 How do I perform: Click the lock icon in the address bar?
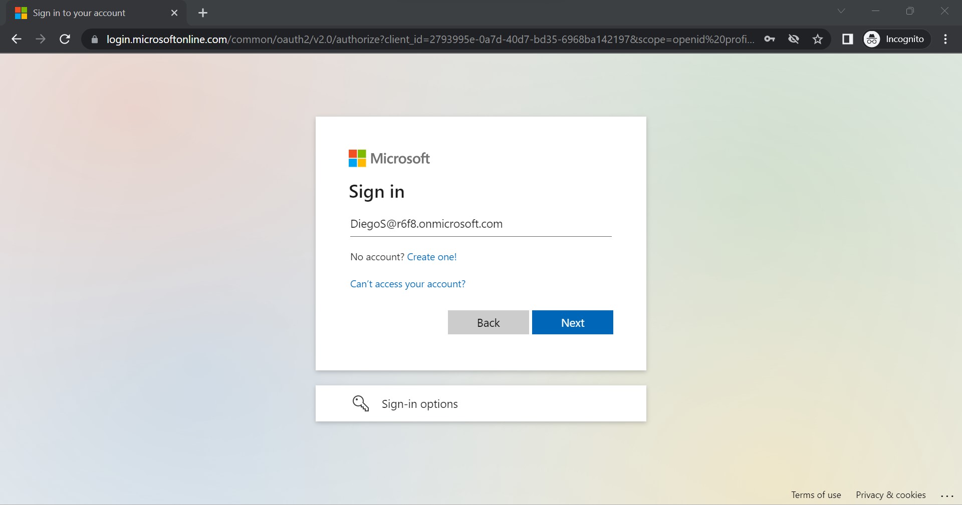point(94,40)
